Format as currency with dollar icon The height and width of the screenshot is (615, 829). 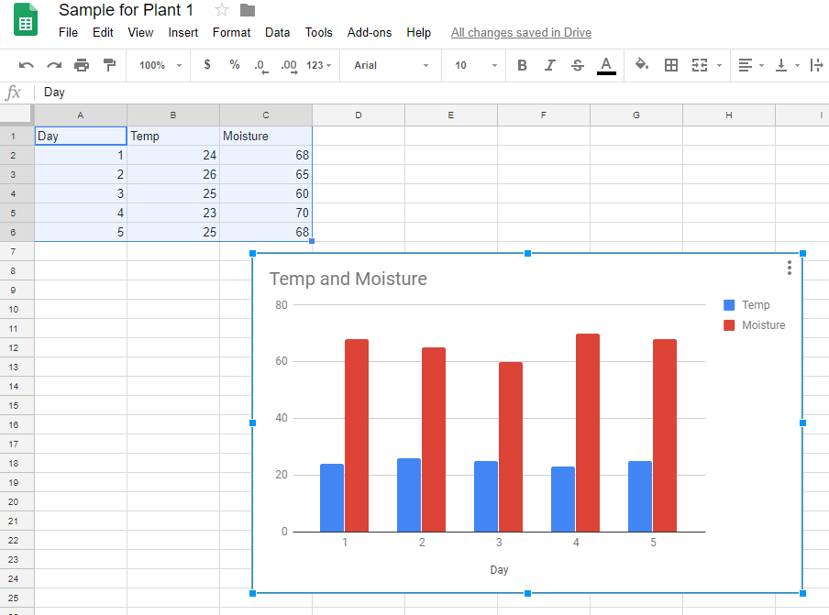[207, 64]
